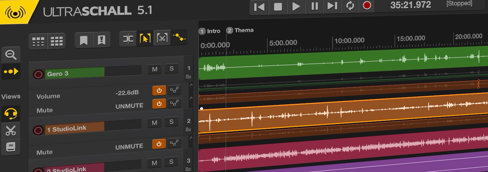Click the 35:21.972 time display
Screen dimensions: 488x172
click(x=410, y=5)
